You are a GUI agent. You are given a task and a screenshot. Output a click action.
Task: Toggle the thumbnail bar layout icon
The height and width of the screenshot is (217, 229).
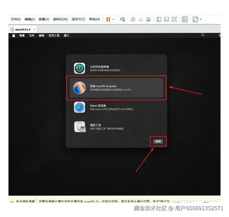166,19
